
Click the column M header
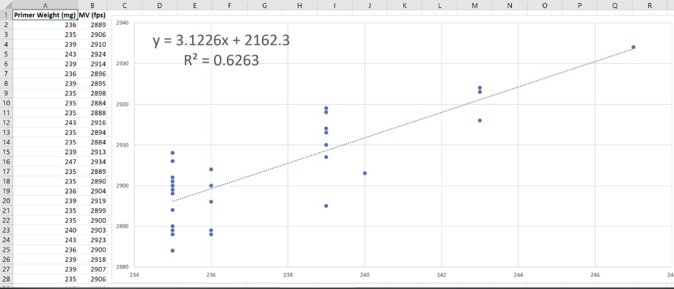(475, 5)
